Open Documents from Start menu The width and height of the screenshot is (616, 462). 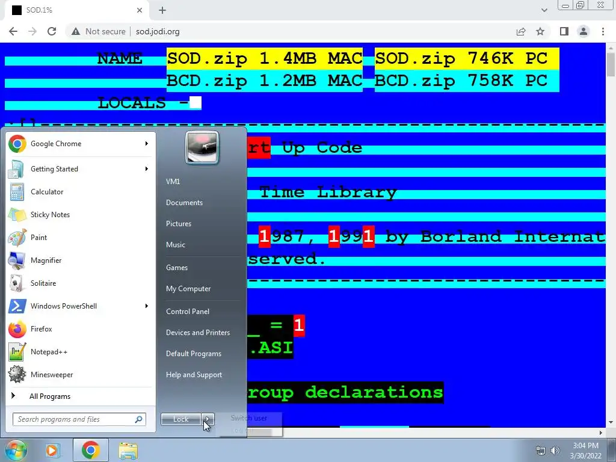184,203
